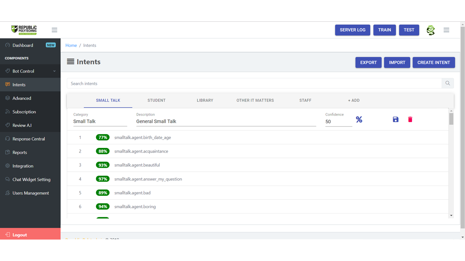Switch to the LIBRARY tab
465x261 pixels.
point(205,100)
